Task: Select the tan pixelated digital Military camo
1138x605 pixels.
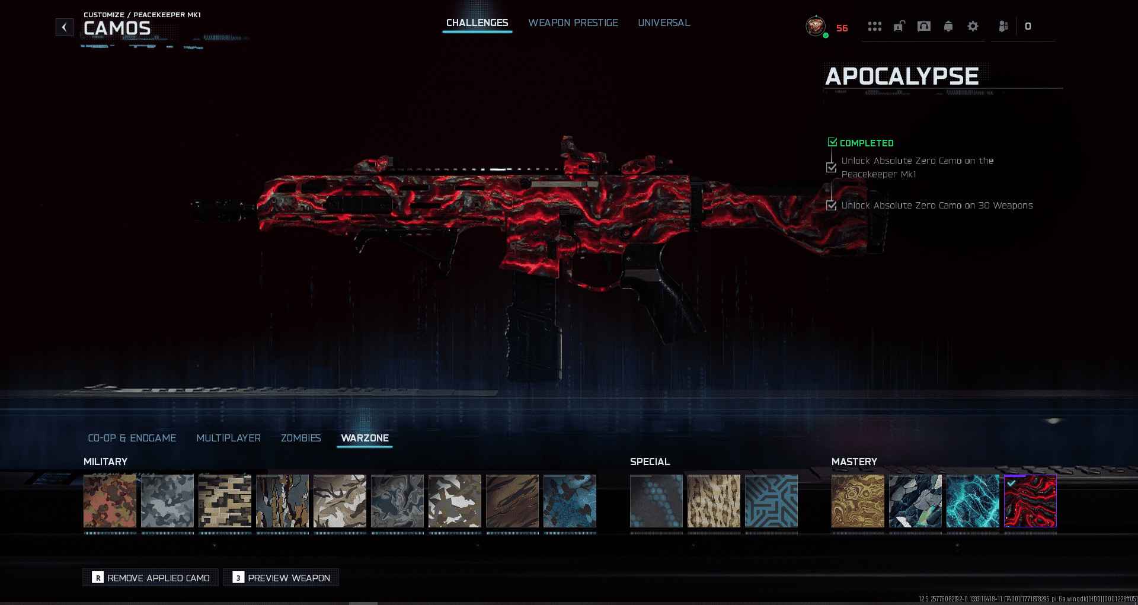Action: tap(225, 501)
